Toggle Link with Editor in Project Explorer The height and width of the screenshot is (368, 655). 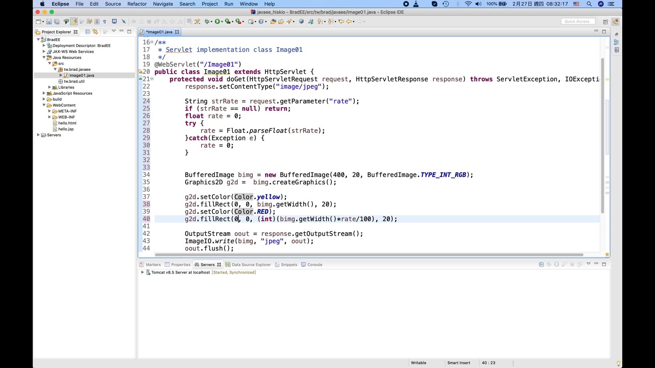[x=95, y=31]
